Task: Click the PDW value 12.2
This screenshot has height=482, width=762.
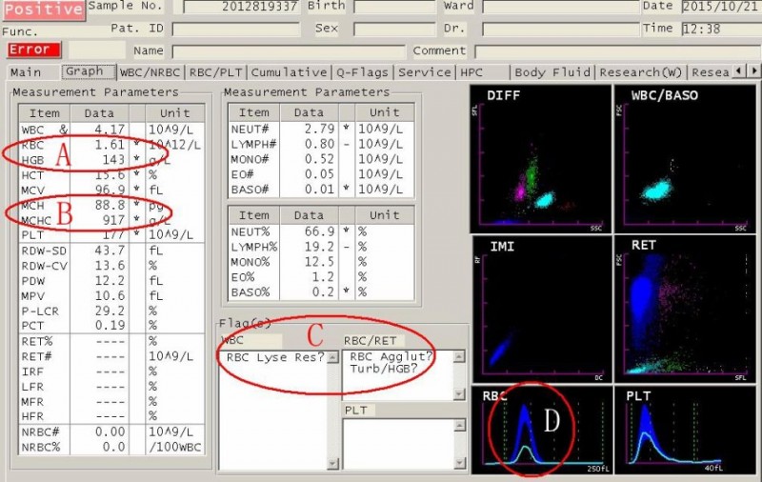Action: point(110,281)
